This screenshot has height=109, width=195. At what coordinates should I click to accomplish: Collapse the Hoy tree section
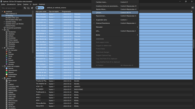point(2,30)
